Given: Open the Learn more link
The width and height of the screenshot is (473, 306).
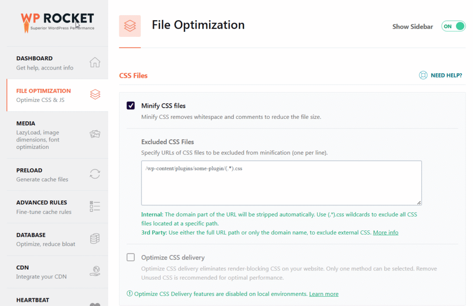Looking at the screenshot, I should (x=323, y=294).
